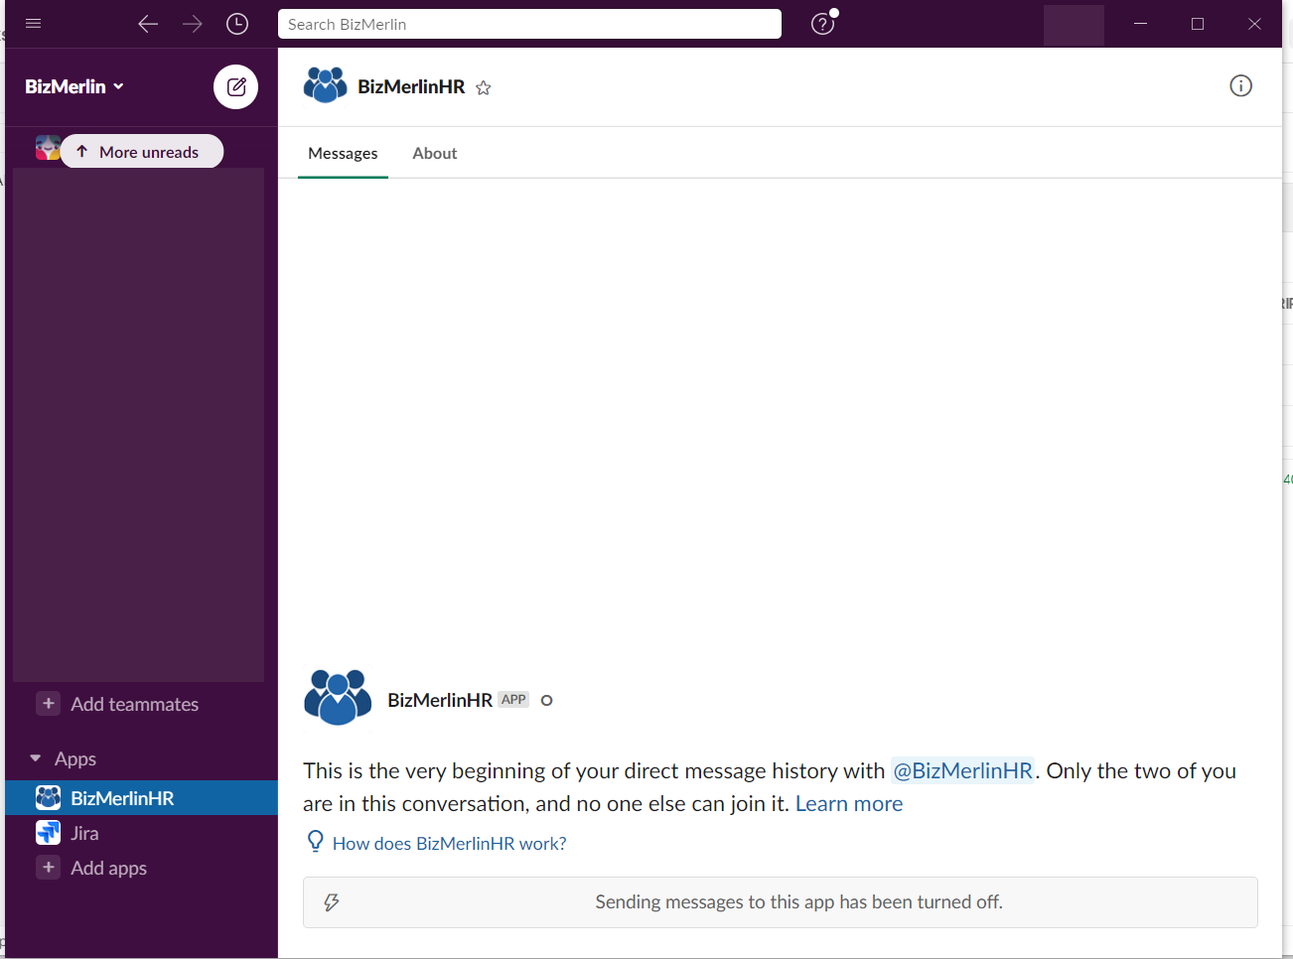Viewport: 1293px width, 959px height.
Task: Click the APP badge next to BizMerlinHR
Action: pyautogui.click(x=513, y=700)
